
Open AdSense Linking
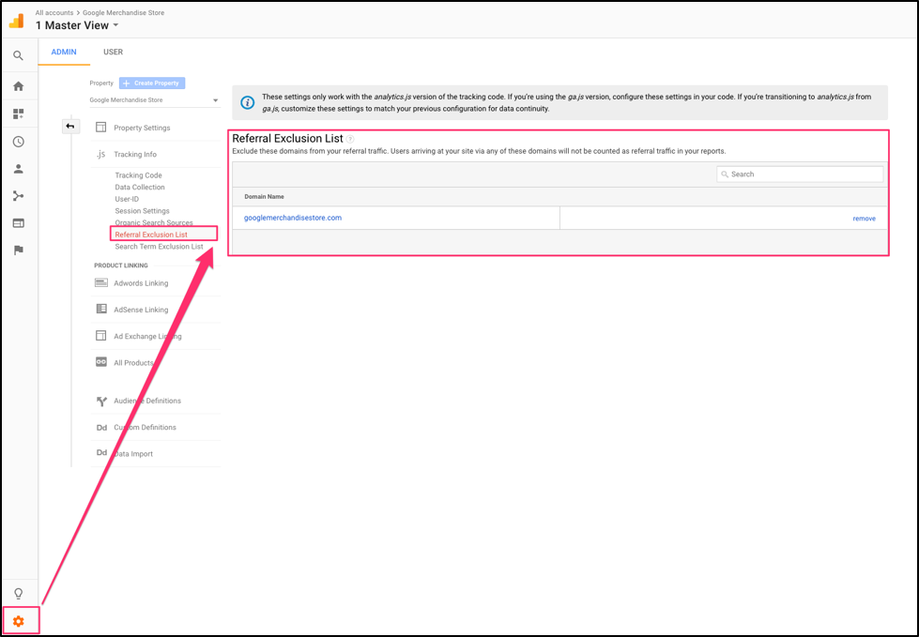(141, 310)
